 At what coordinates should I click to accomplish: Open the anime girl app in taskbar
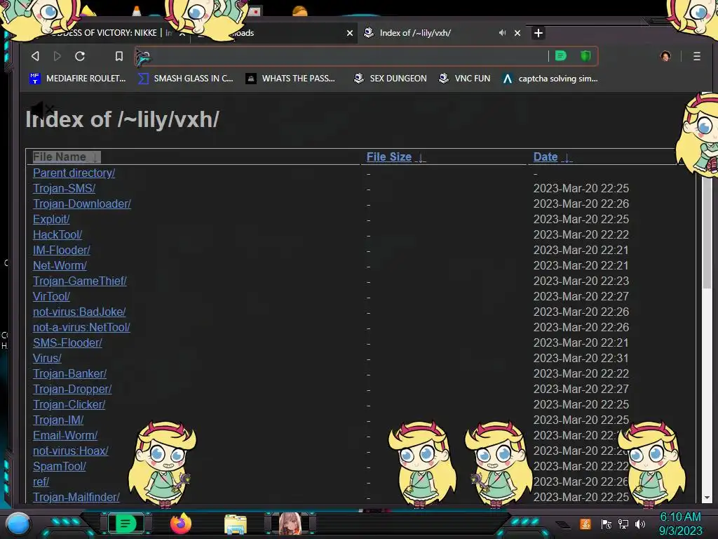(290, 524)
